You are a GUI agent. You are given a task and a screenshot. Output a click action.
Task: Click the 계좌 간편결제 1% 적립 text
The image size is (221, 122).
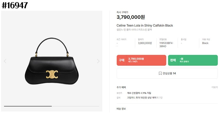pyautogui.click(x=139, y=93)
